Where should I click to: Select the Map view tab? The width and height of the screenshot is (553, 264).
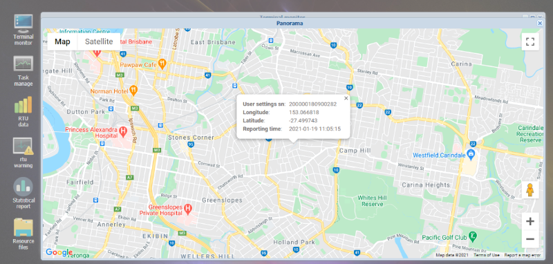62,41
